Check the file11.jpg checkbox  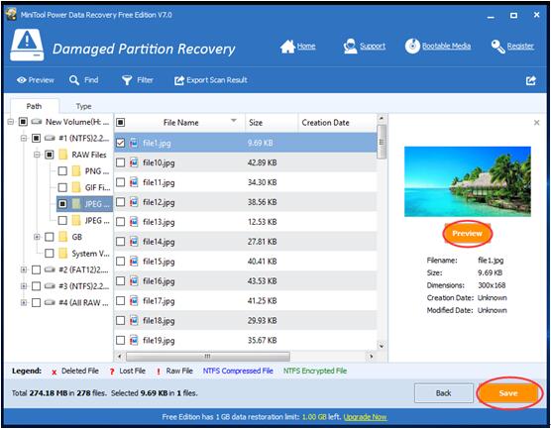(120, 182)
